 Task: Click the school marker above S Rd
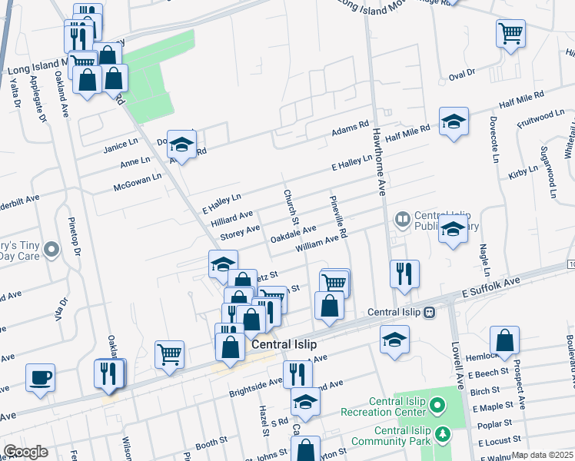pos(305,403)
